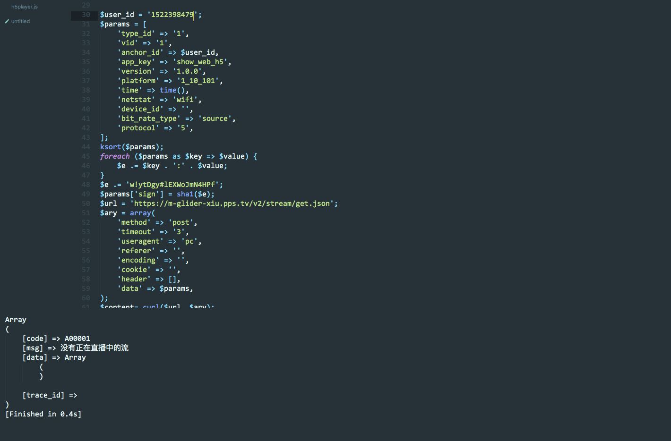The height and width of the screenshot is (441, 671).
Task: Select the untitled file in the sidebar
Action: pyautogui.click(x=20, y=21)
